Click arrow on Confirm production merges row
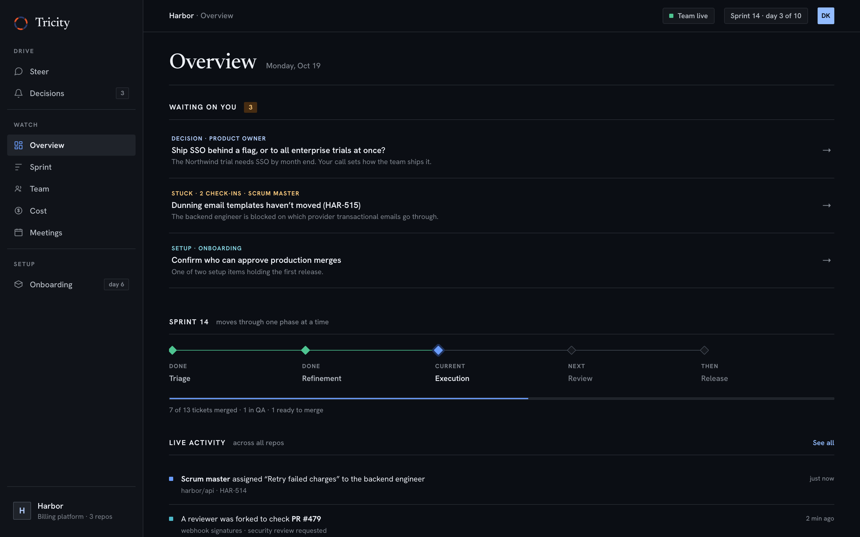The image size is (860, 537). coord(827,260)
